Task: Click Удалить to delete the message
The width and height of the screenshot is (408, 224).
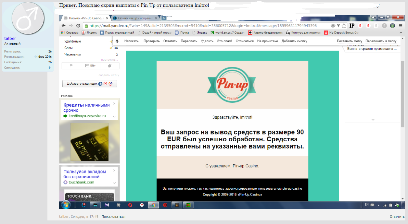Action: pos(207,41)
